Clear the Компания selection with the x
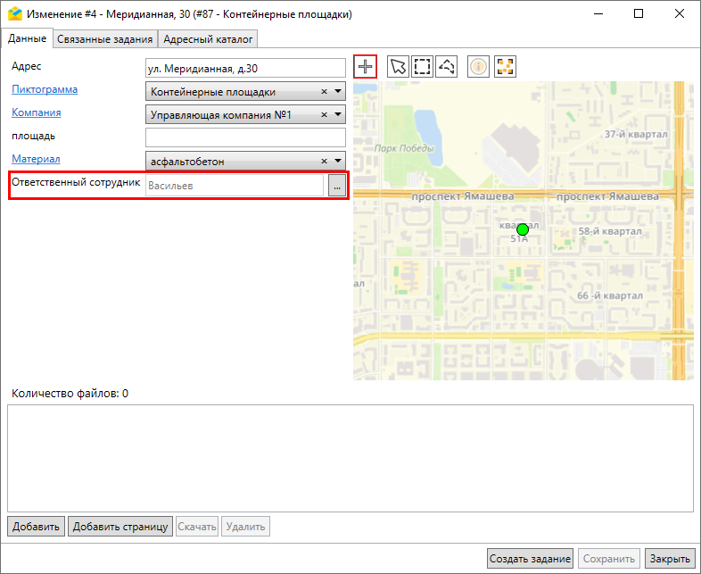 [x=325, y=115]
